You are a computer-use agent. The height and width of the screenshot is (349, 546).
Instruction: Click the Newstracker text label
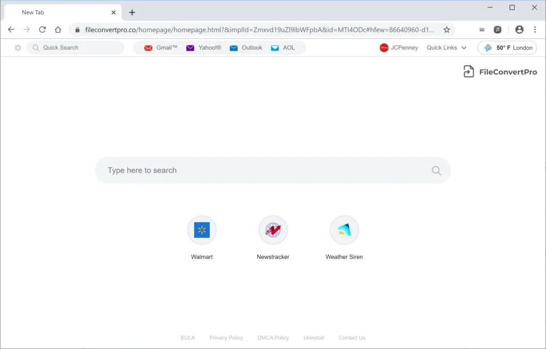(273, 257)
